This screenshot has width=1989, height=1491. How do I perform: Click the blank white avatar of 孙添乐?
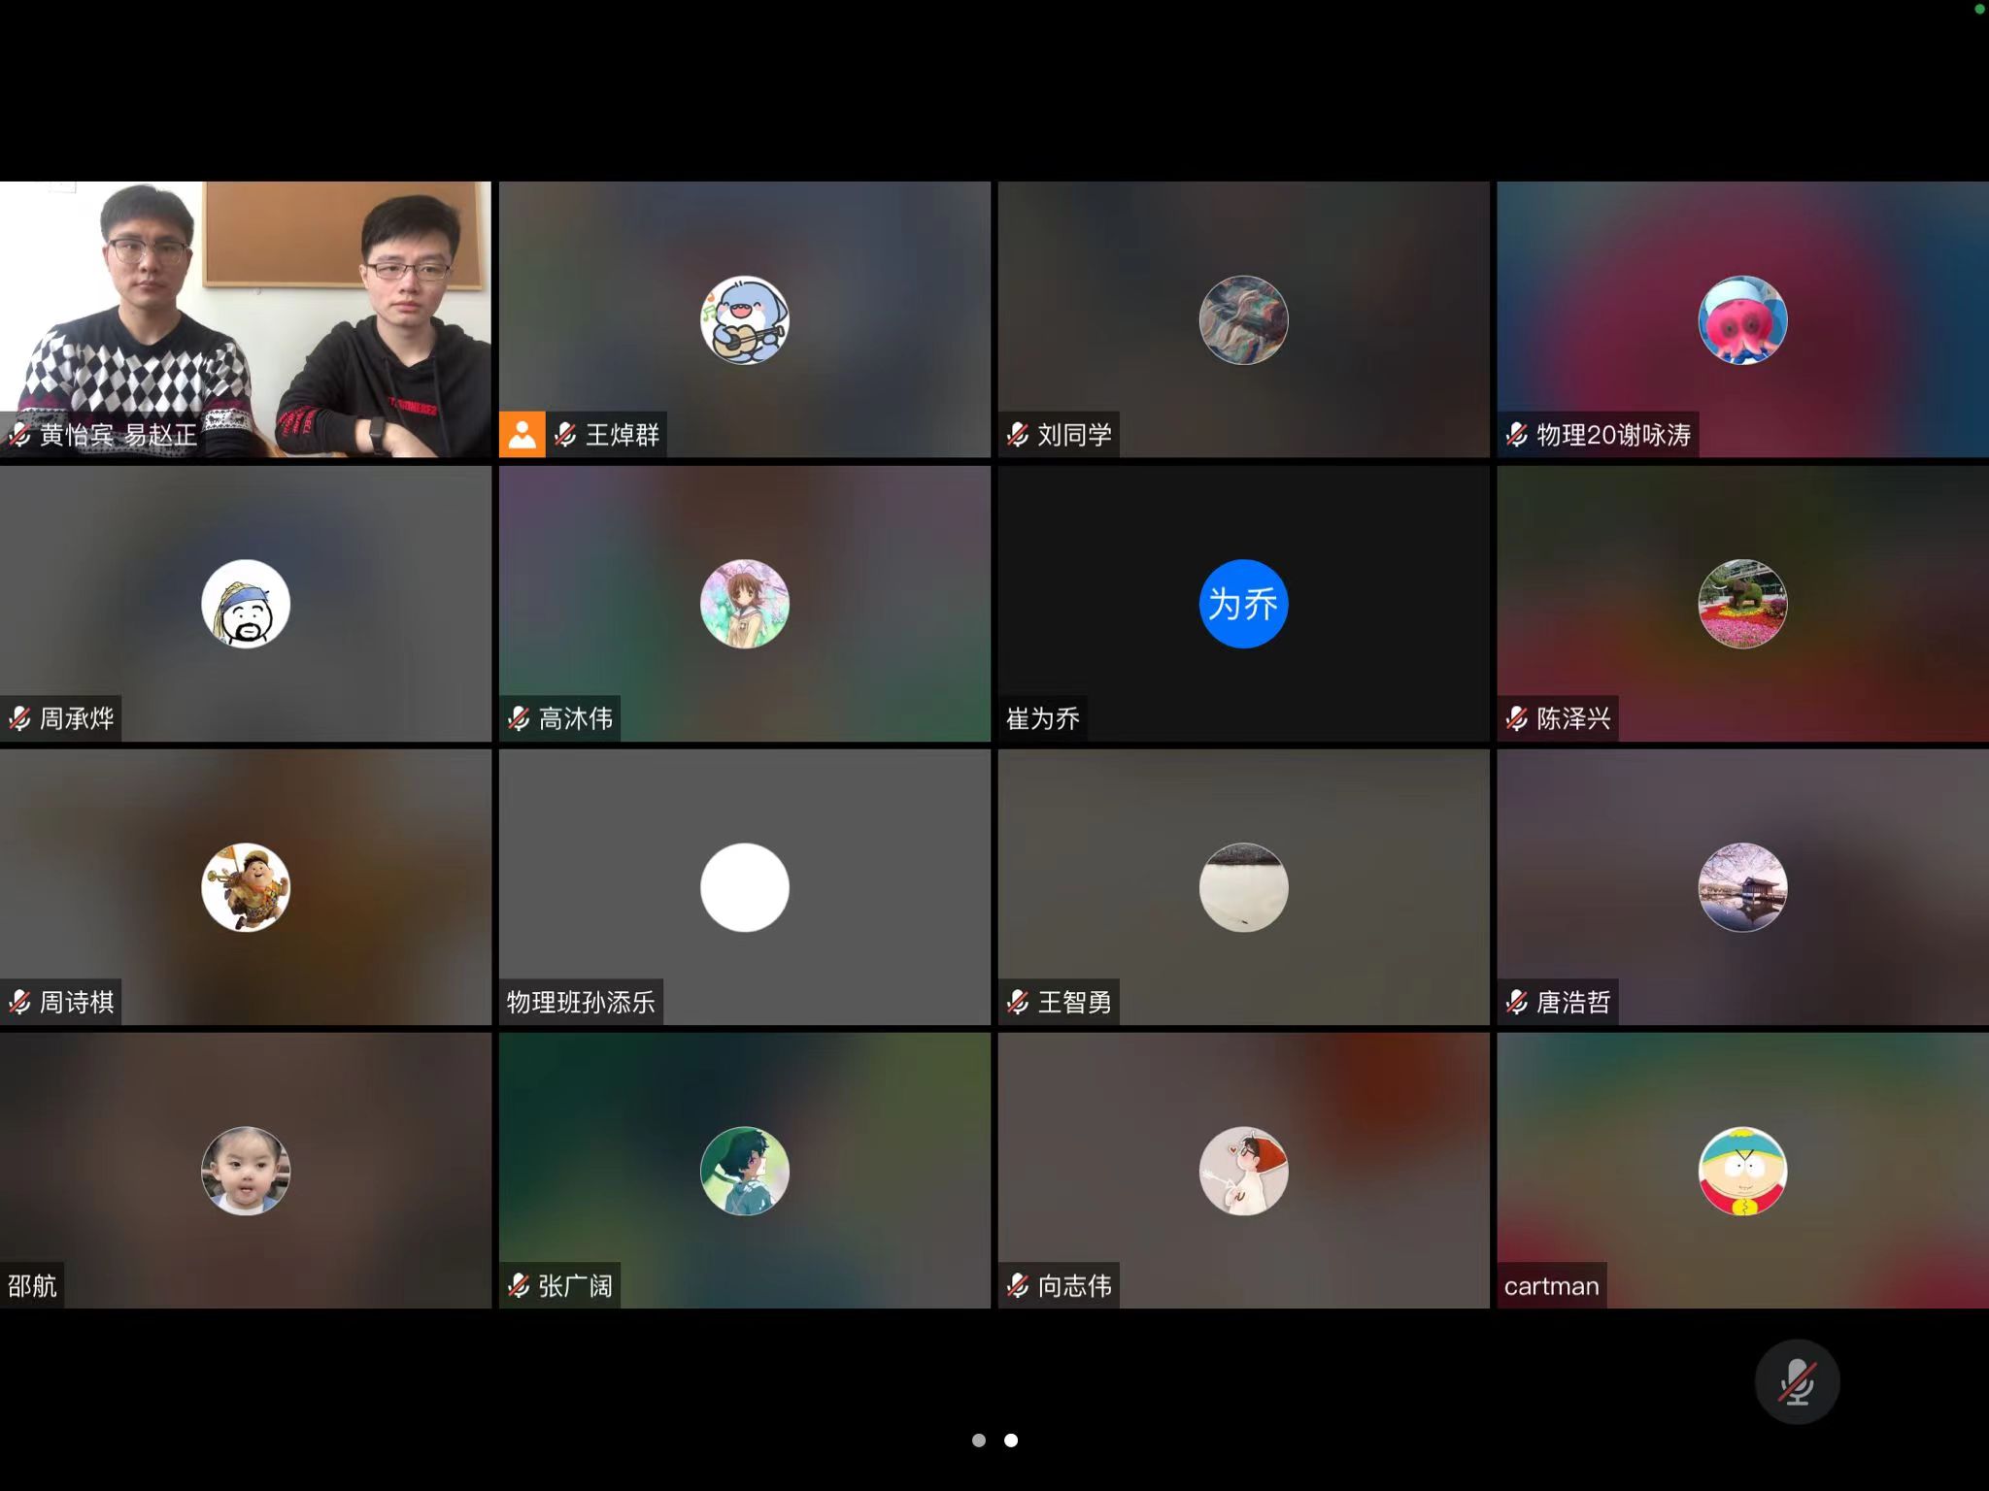pyautogui.click(x=745, y=887)
